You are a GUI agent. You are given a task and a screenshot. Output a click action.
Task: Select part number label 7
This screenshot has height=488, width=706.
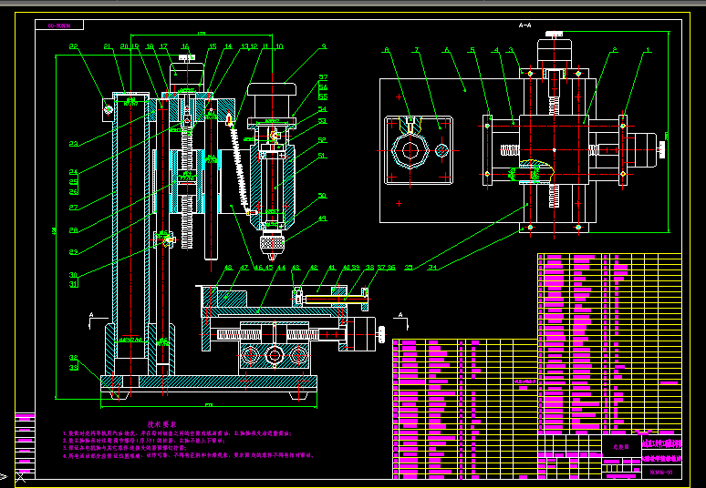(x=417, y=50)
